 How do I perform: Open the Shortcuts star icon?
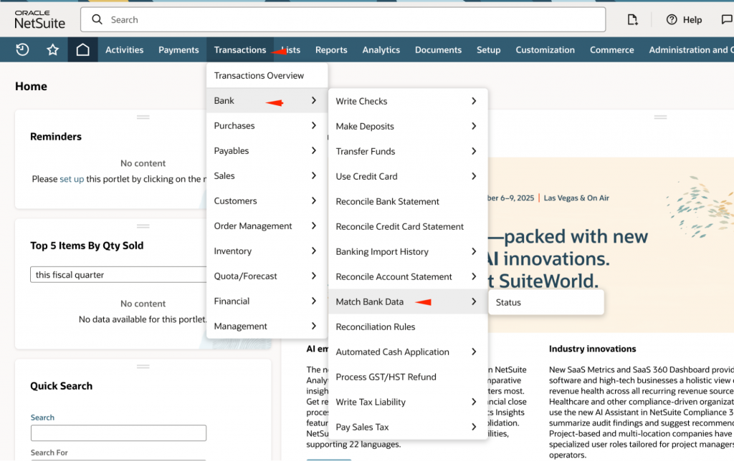[52, 50]
